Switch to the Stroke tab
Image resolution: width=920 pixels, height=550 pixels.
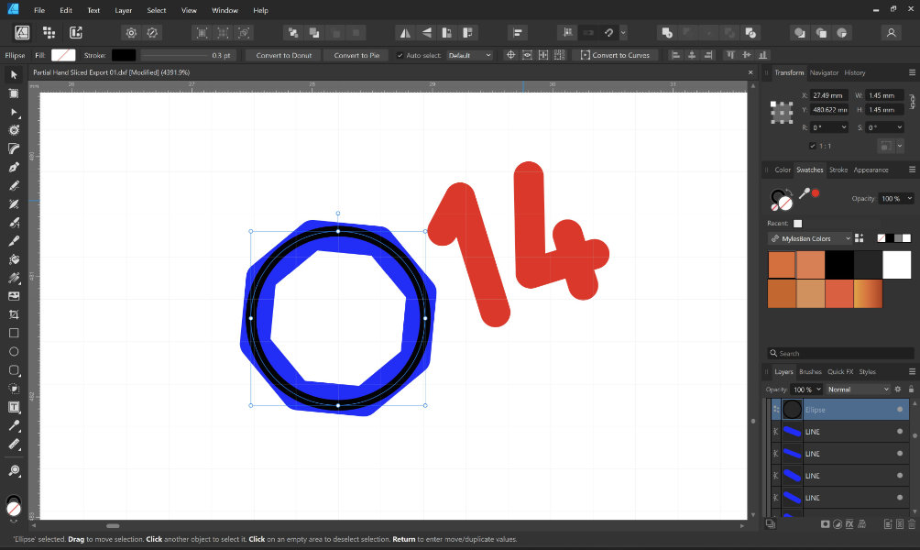click(x=838, y=170)
